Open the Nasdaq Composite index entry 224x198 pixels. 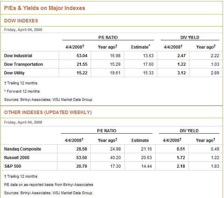(22, 149)
